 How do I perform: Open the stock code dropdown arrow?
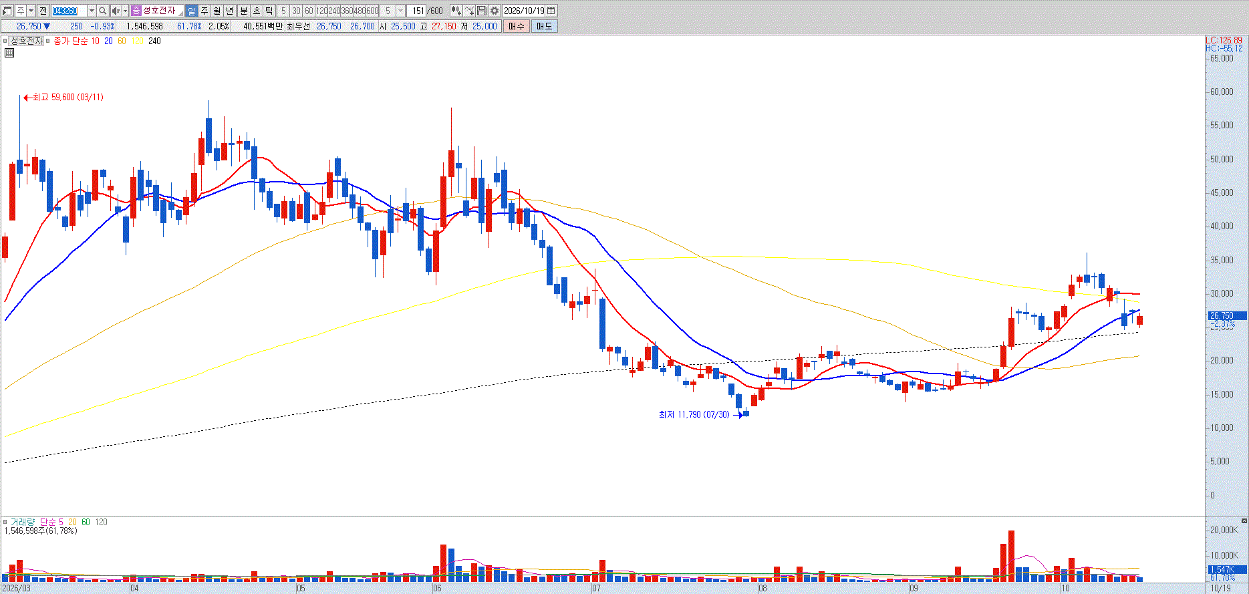[x=92, y=11]
